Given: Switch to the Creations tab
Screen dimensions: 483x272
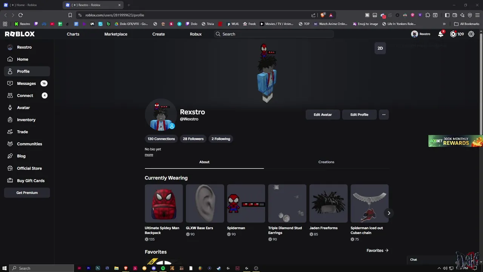Looking at the screenshot, I should tap(326, 162).
